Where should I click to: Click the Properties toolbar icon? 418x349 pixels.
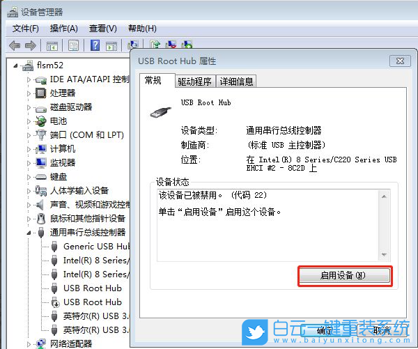coord(73,45)
